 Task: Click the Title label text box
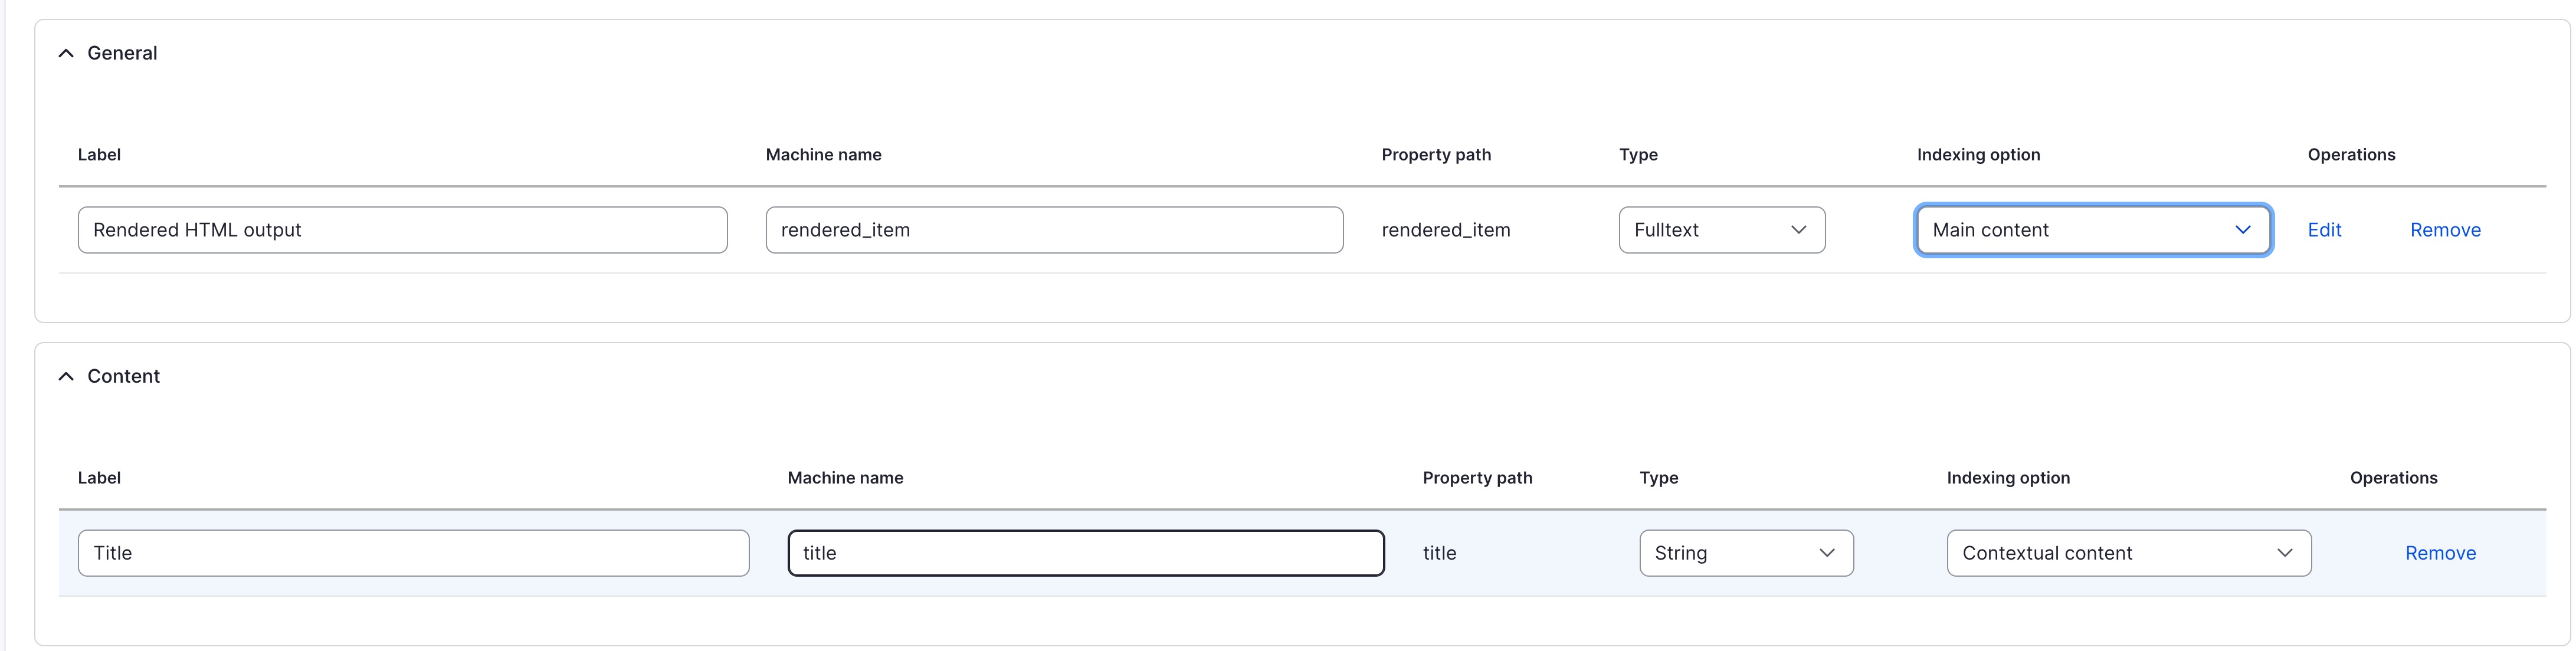tap(413, 553)
